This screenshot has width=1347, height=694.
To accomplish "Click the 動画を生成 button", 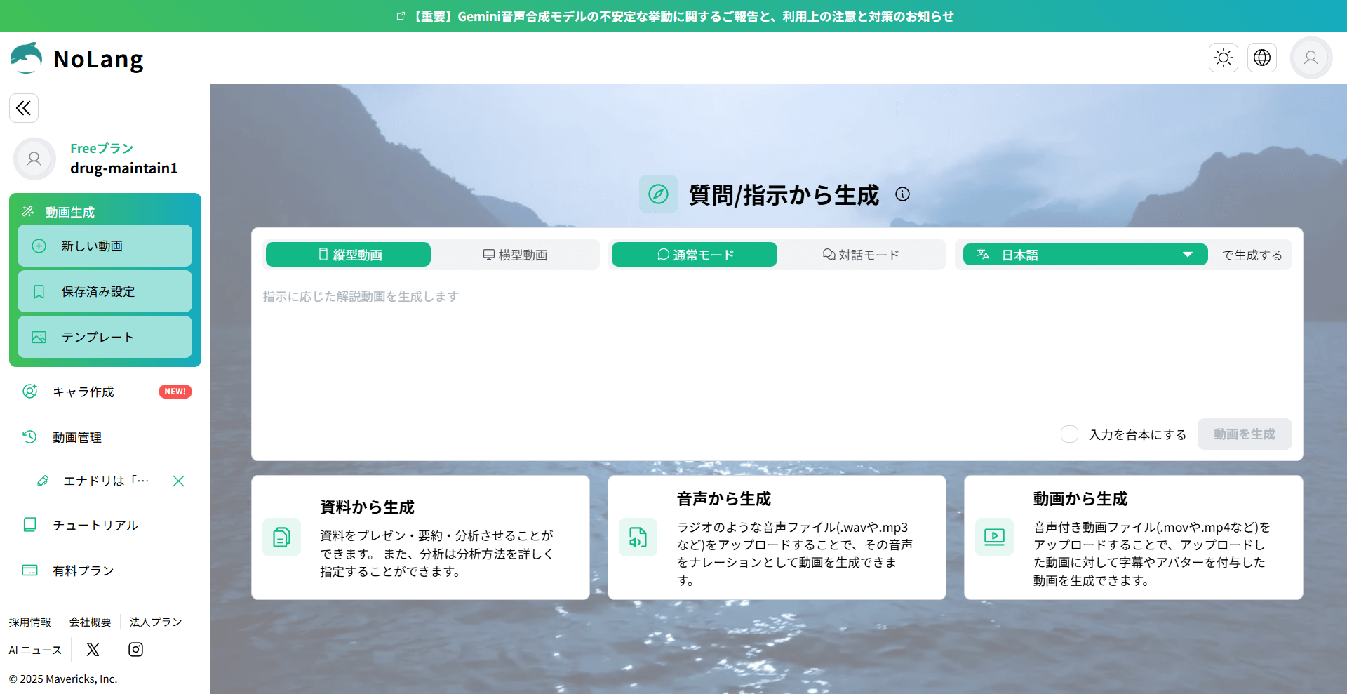I will (1244, 434).
